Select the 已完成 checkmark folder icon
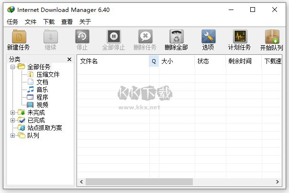289x193 pixels. (22, 120)
